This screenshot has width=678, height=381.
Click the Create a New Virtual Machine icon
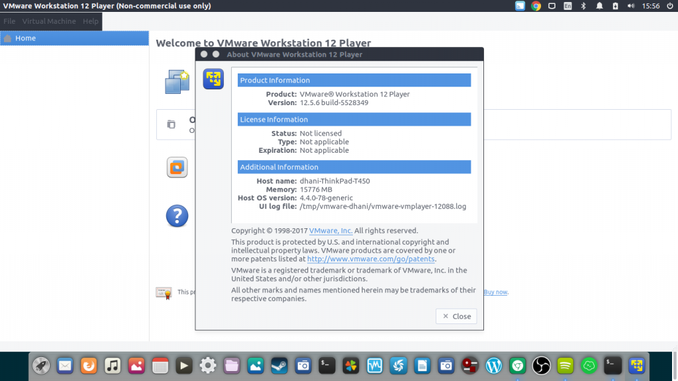pos(177,81)
